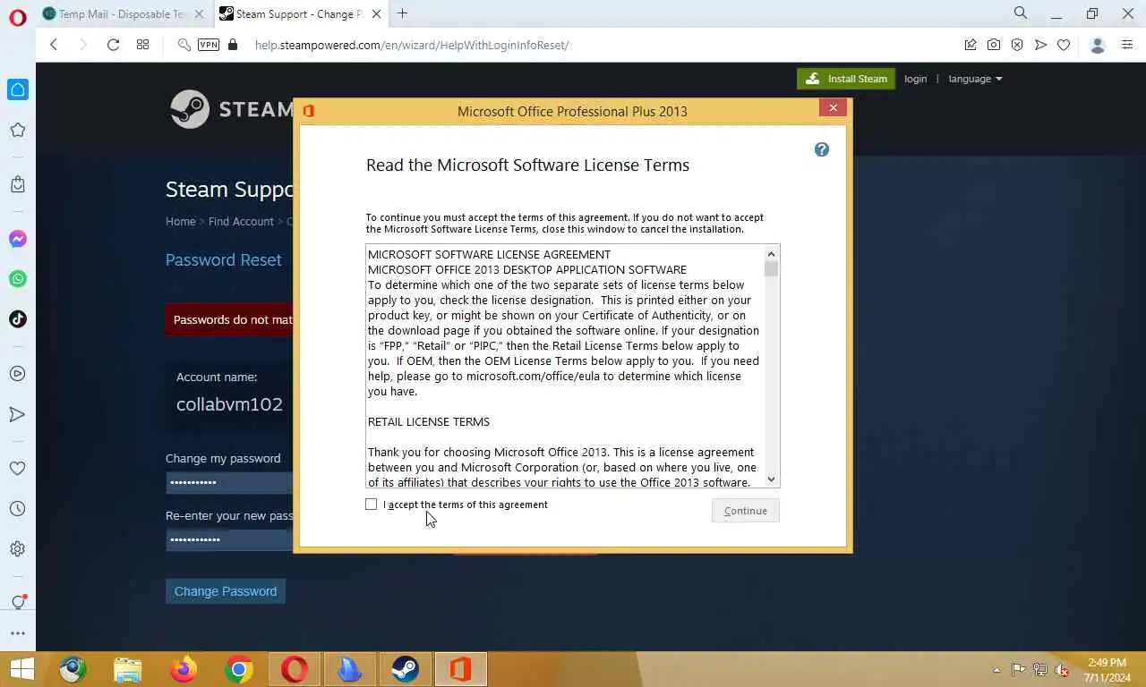Close the Steam Support tab

click(376, 13)
